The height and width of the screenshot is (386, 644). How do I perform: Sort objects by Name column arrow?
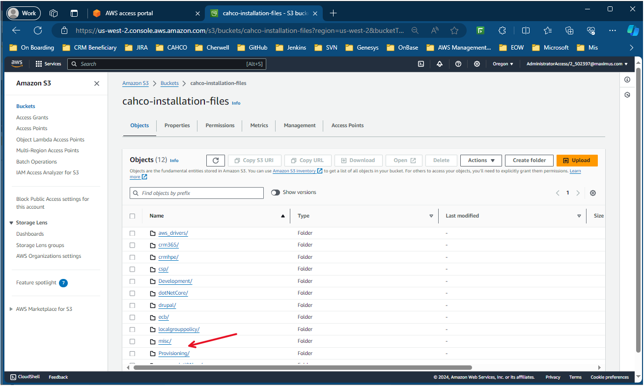pyautogui.click(x=282, y=216)
